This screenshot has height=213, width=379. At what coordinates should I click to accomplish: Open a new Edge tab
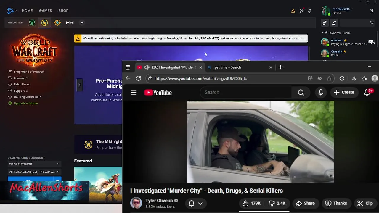point(280,67)
